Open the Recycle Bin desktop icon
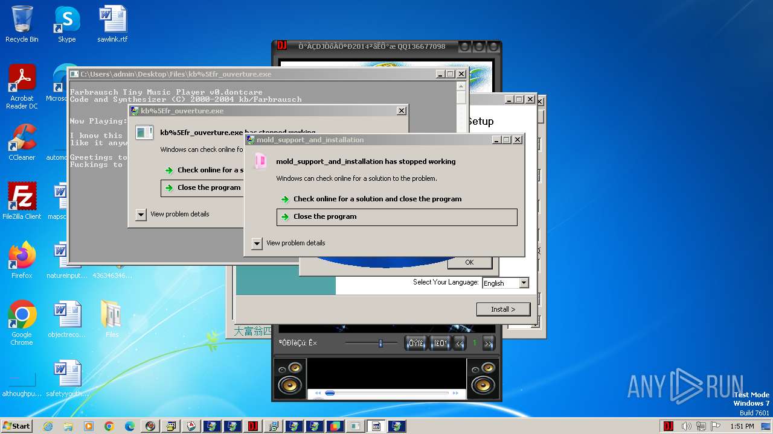Screen dimensions: 773x434 pos(22,24)
